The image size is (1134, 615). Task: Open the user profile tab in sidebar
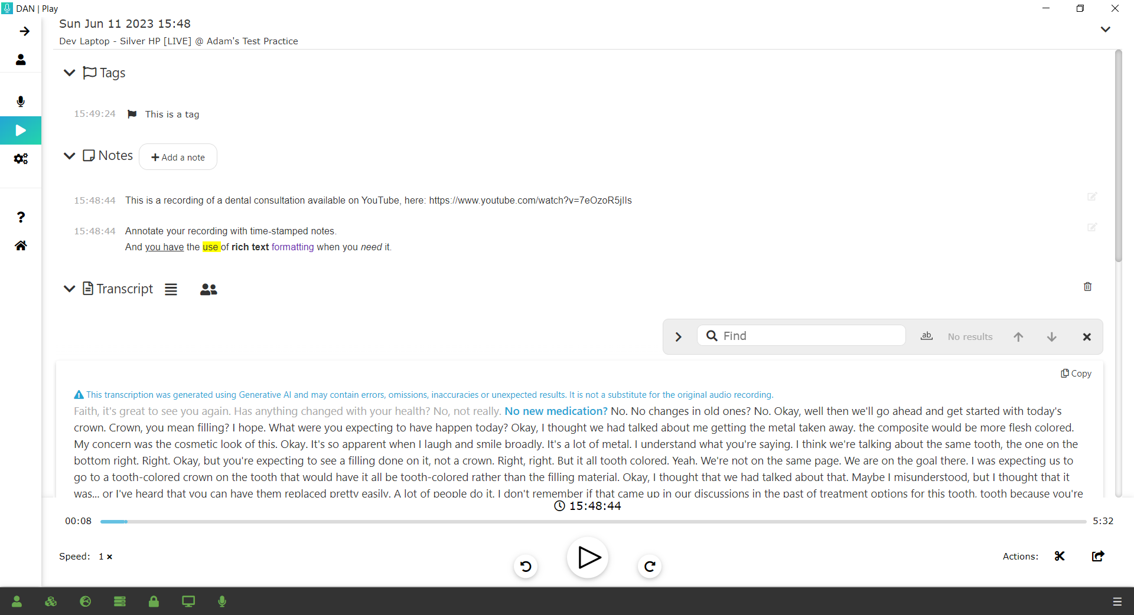(x=21, y=60)
